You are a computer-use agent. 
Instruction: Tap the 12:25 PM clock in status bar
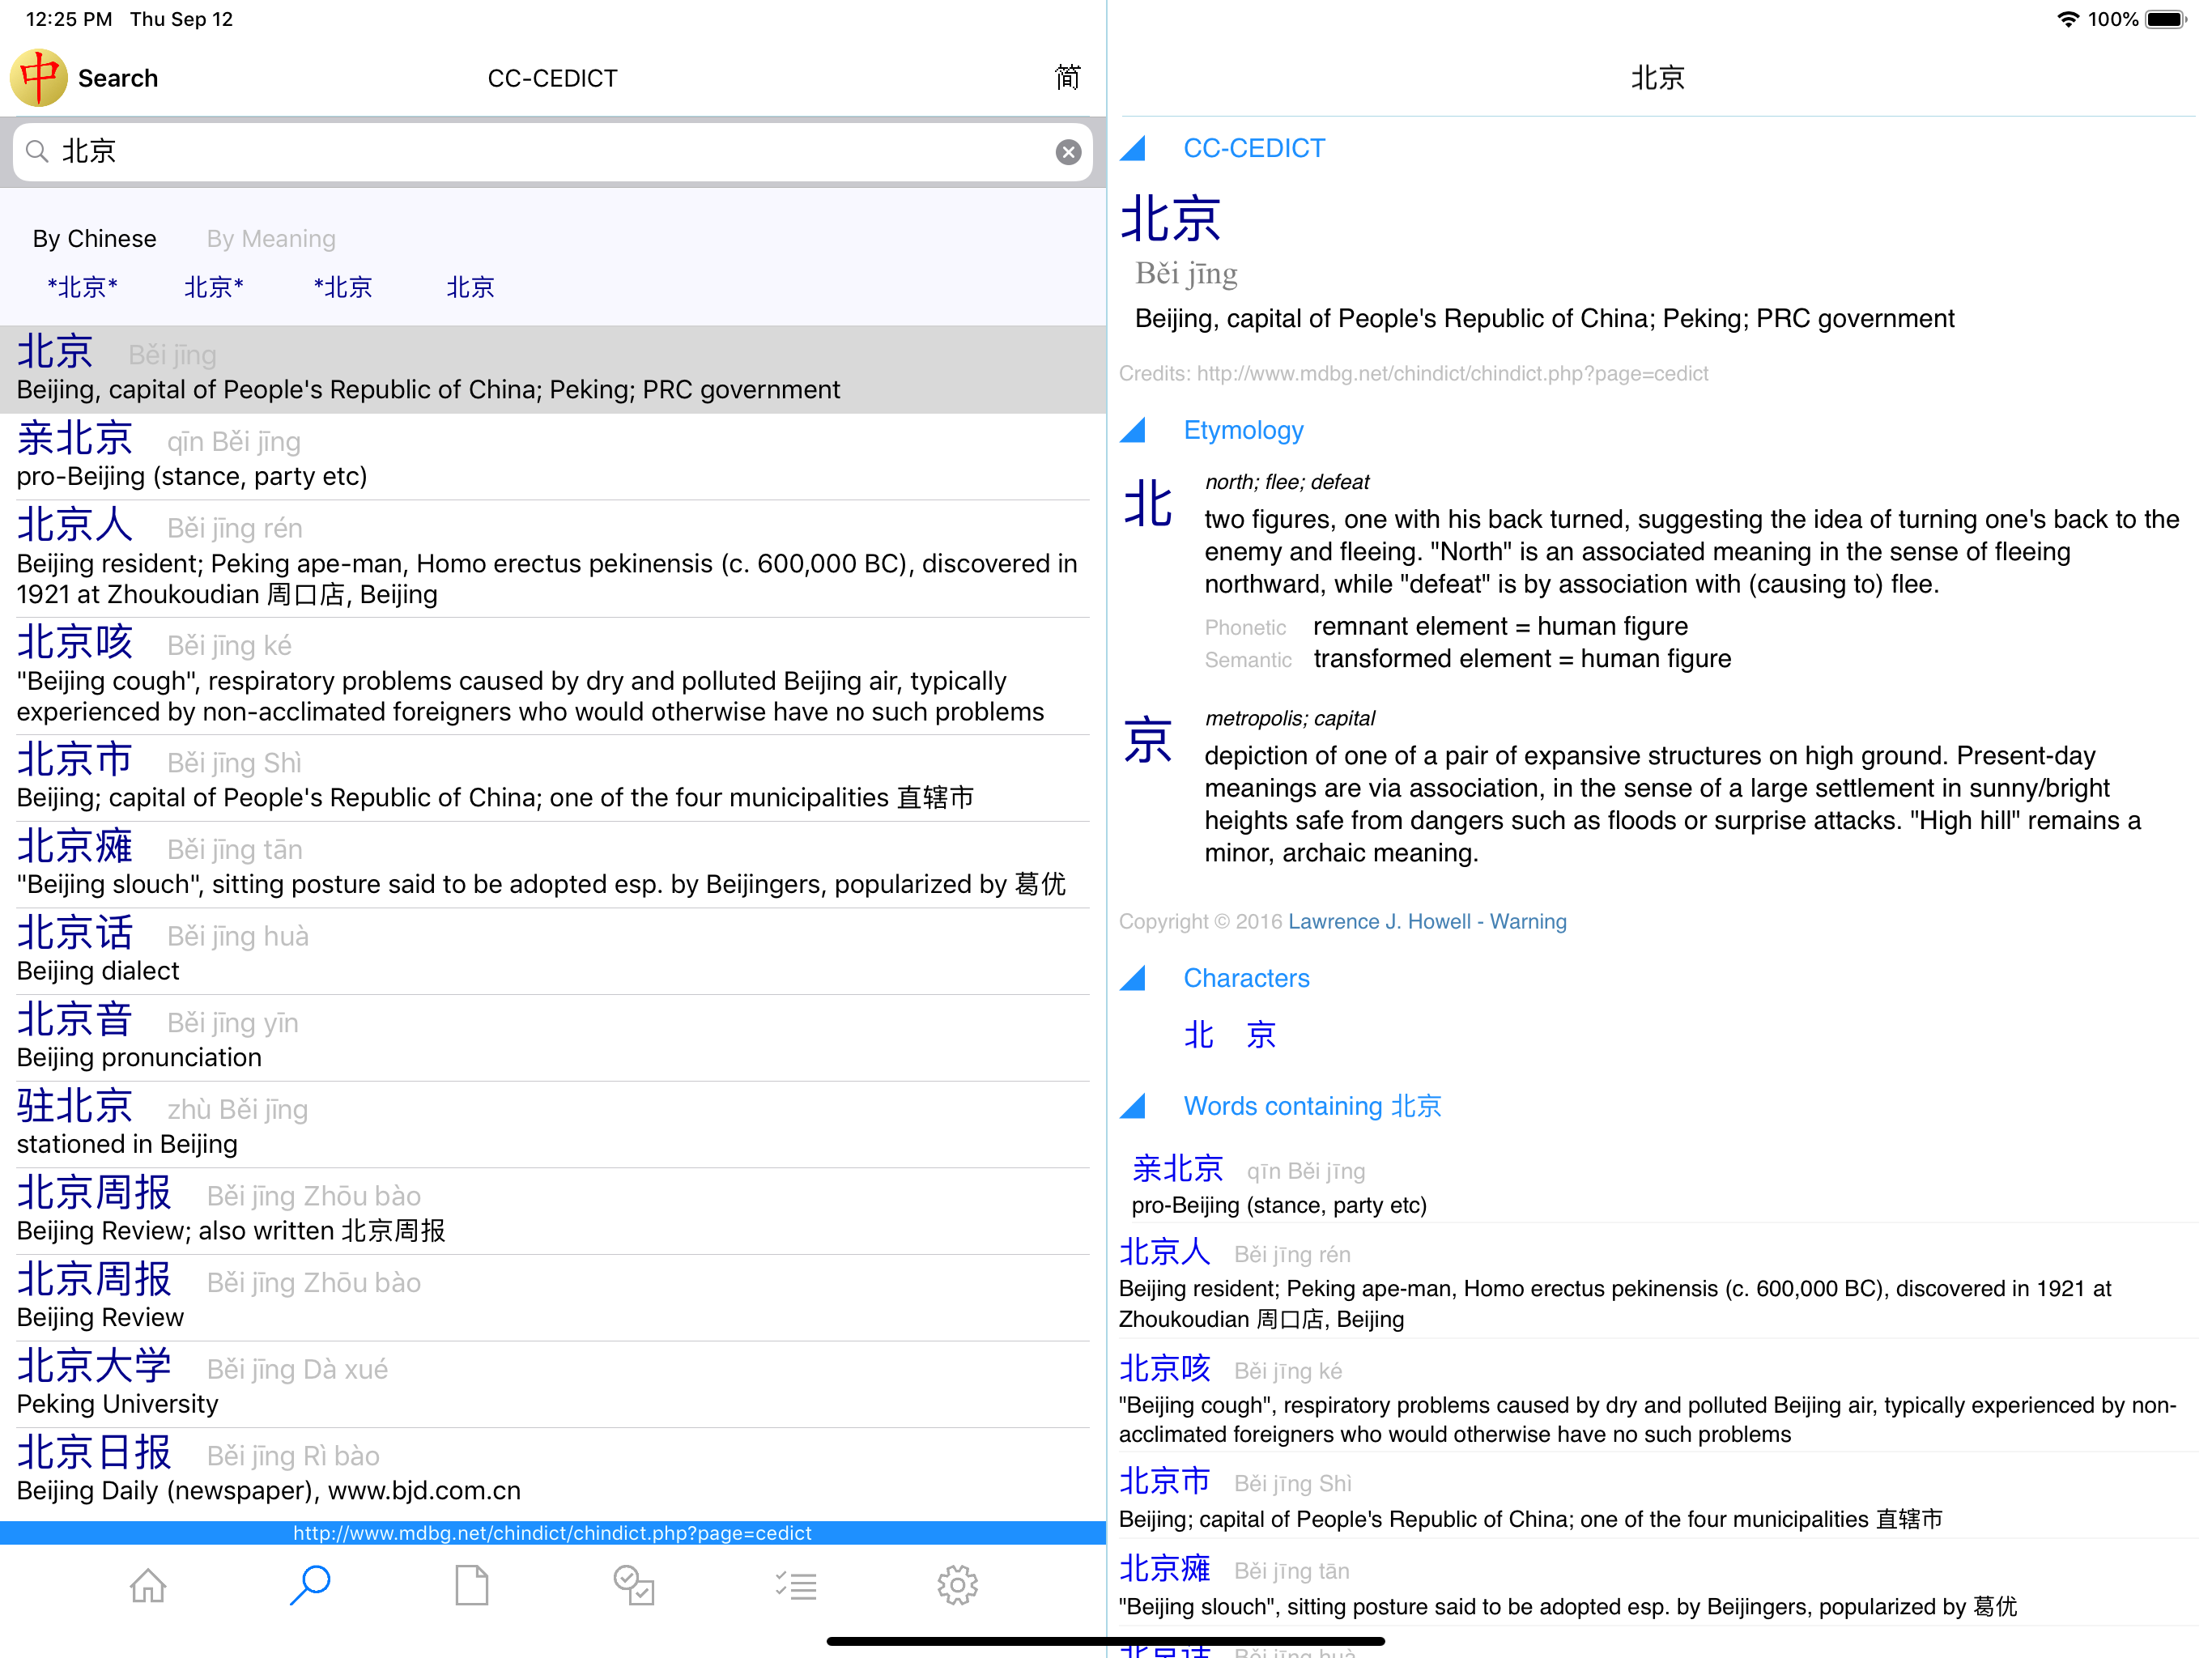click(69, 19)
